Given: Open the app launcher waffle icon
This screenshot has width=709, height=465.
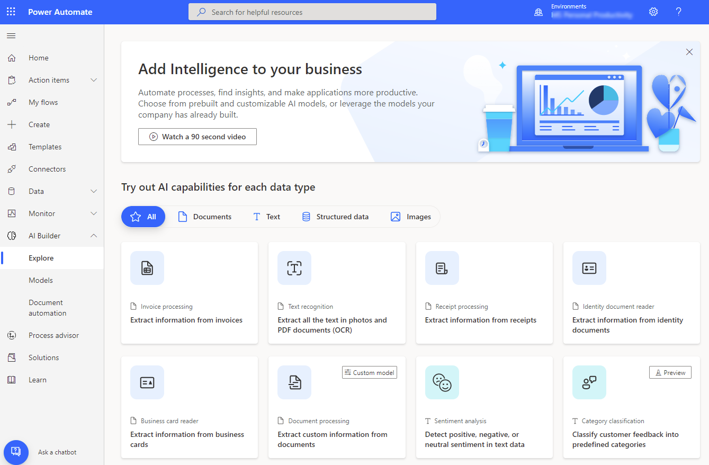Looking at the screenshot, I should pyautogui.click(x=11, y=12).
